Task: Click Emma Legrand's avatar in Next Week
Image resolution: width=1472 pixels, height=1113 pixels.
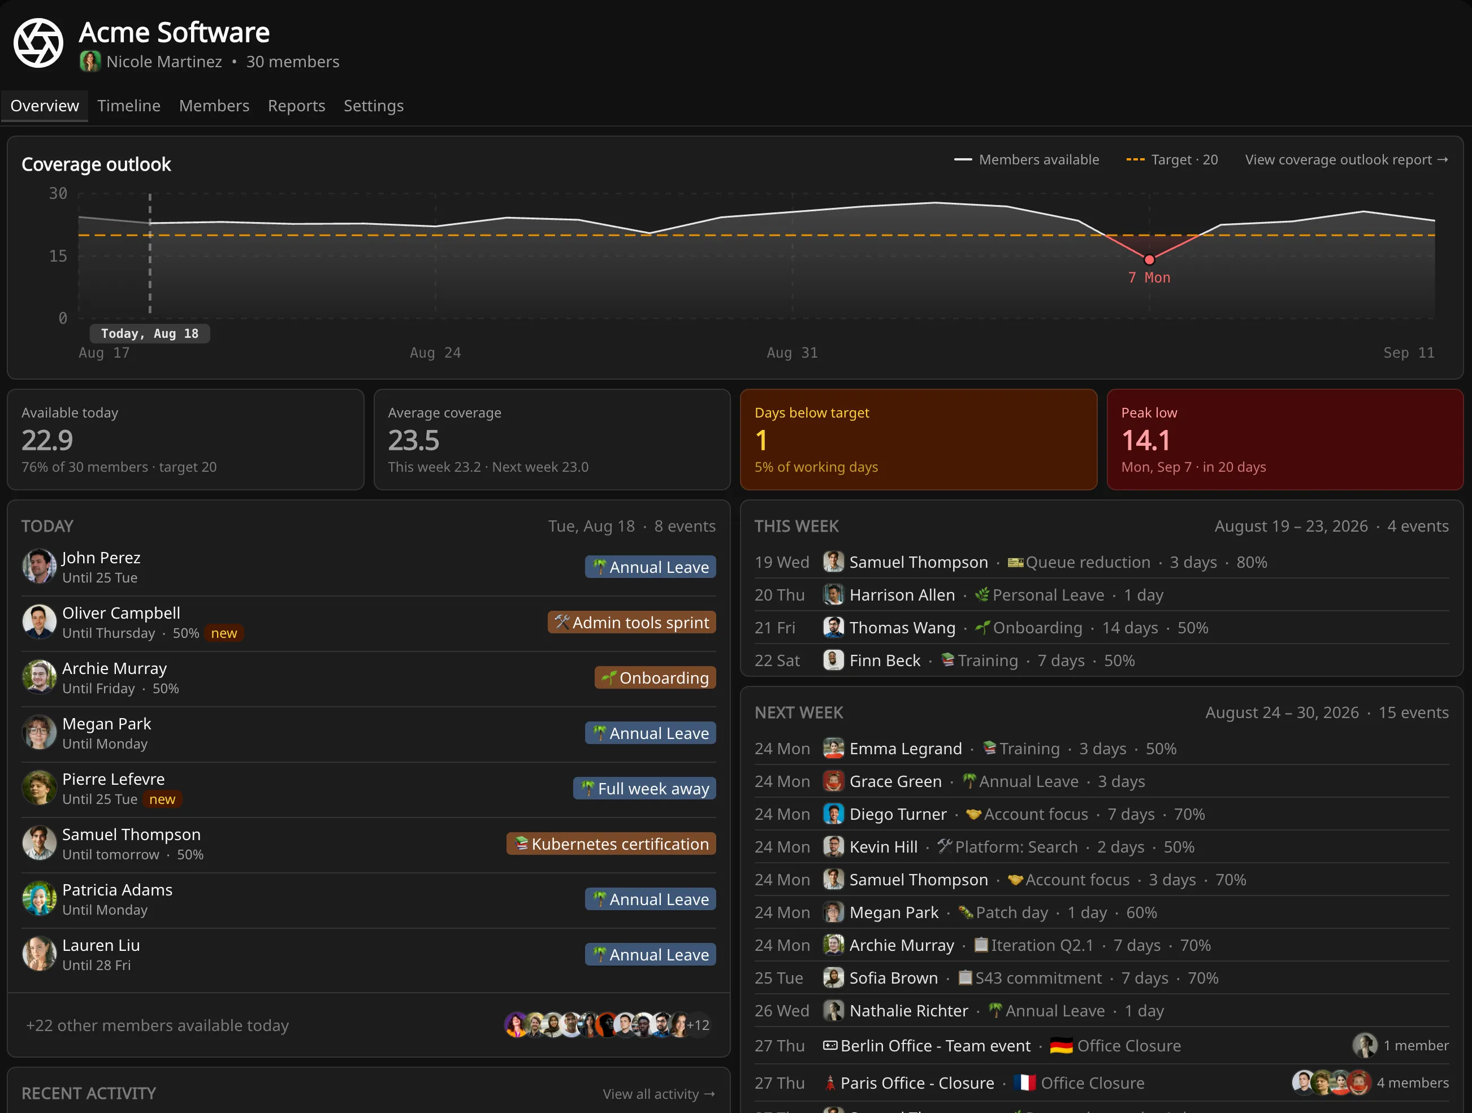Action: pos(833,749)
